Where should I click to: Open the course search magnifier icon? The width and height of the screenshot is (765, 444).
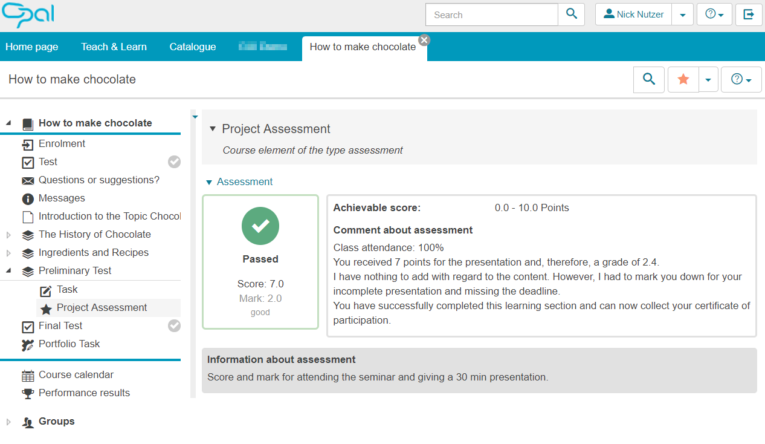tap(649, 79)
